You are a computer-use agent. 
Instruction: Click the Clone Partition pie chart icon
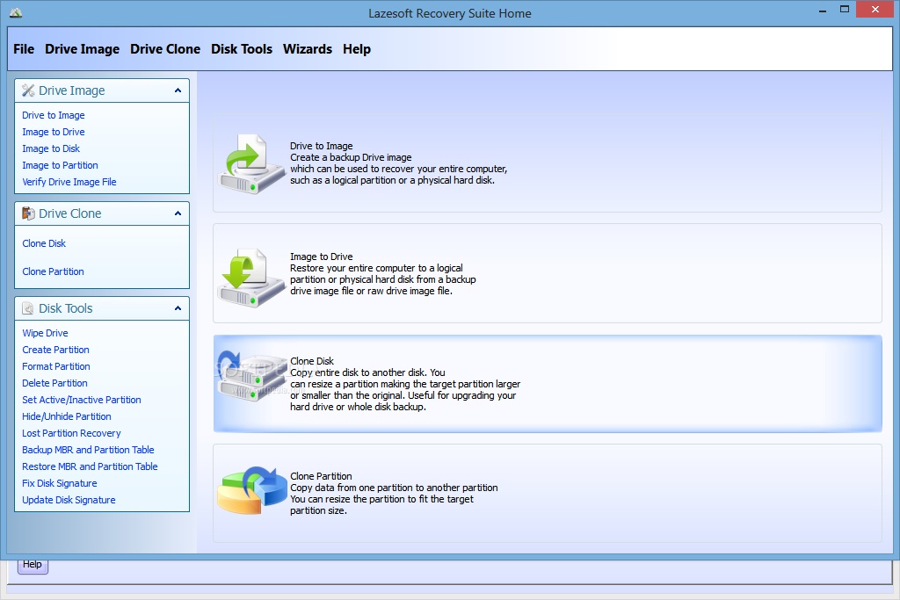click(252, 490)
